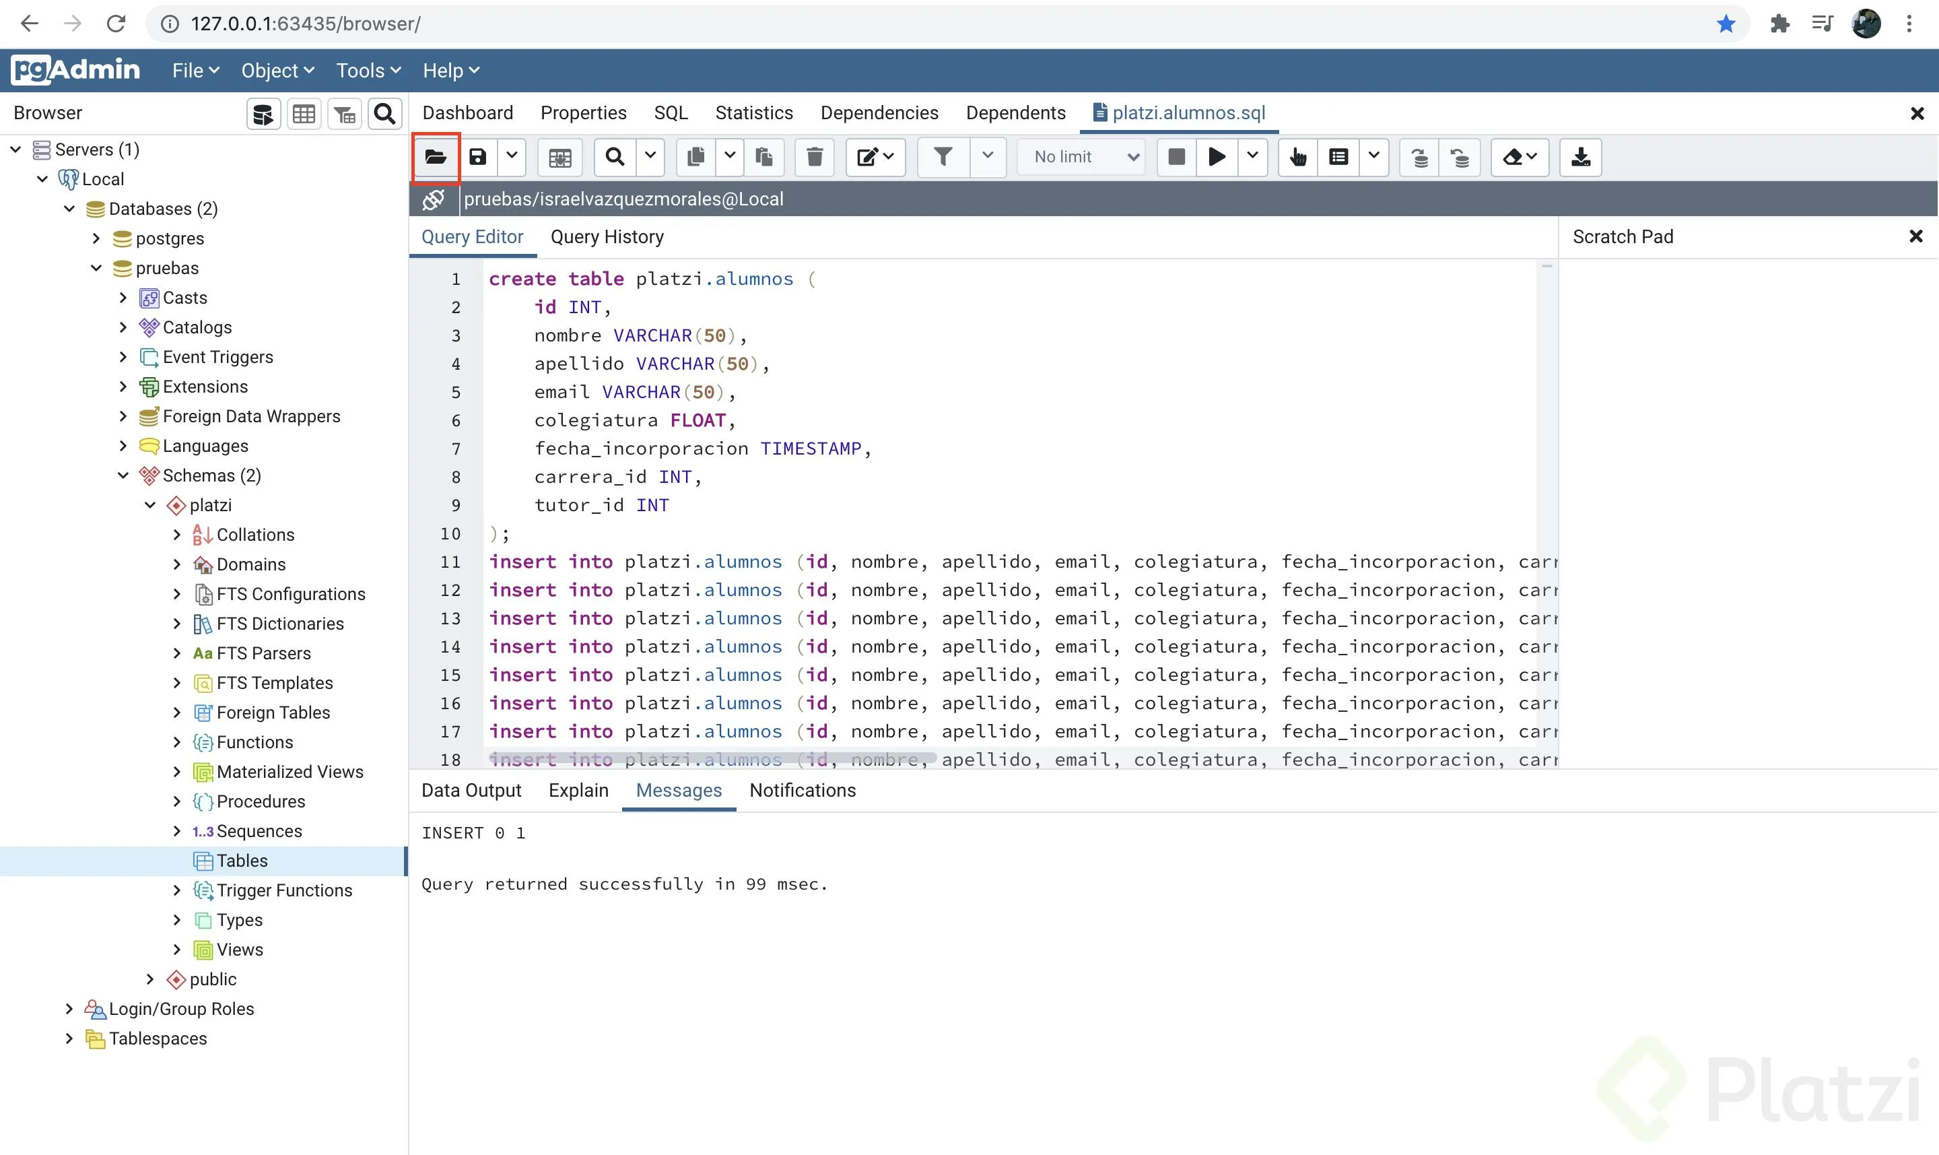
Task: Click the Filter rows funnel icon
Action: [x=943, y=157]
